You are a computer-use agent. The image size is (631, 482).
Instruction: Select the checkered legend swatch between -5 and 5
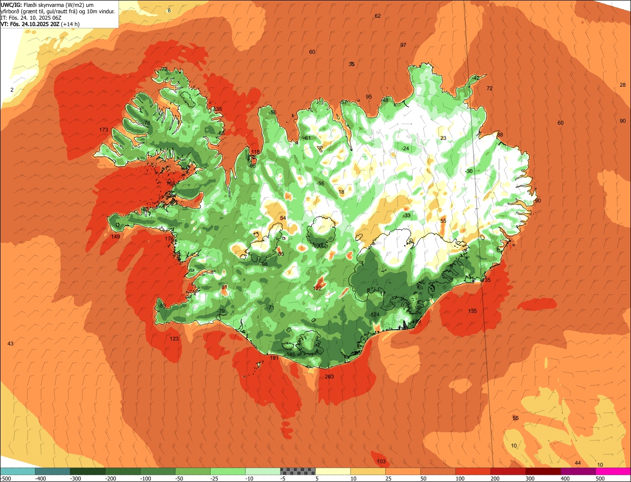(298, 471)
